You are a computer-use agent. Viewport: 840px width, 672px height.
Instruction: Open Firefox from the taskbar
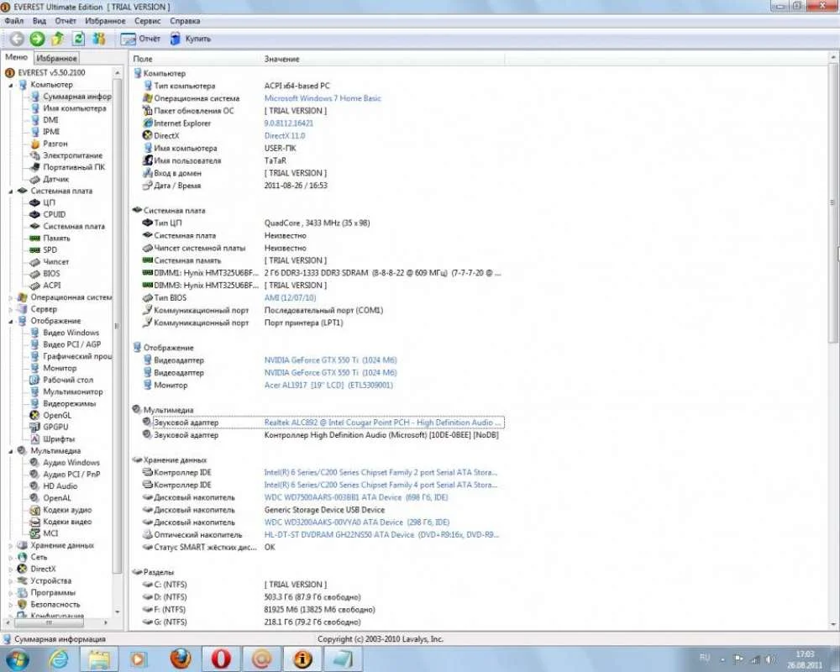[x=180, y=659]
